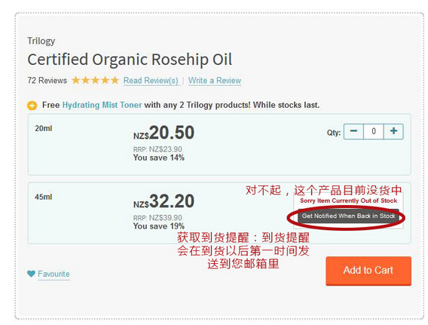This screenshot has width=428, height=325.
Task: Click the plus quantity button for 20ml
Action: (393, 132)
